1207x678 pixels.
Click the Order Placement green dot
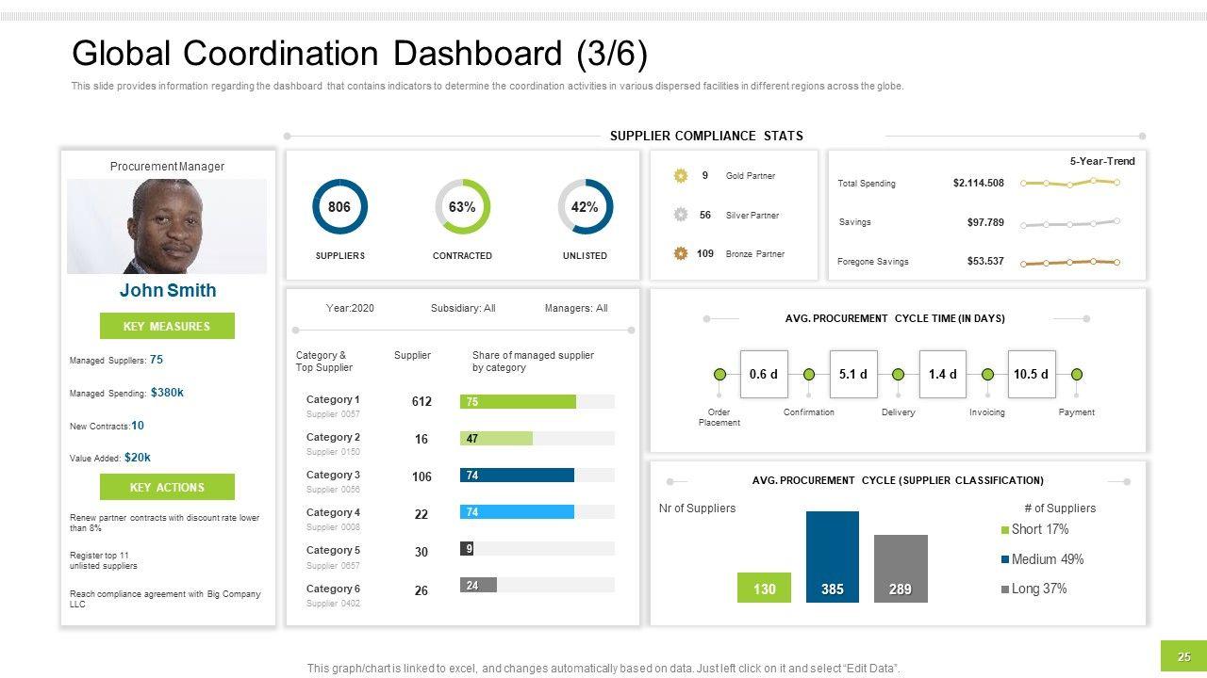tap(719, 375)
